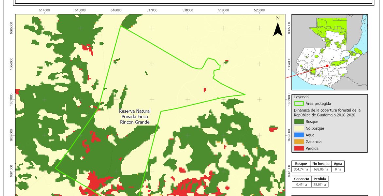Image resolution: width=383 pixels, height=196 pixels.
Task: Click the 517000 easting label on top axis
Action: click(x=152, y=10)
